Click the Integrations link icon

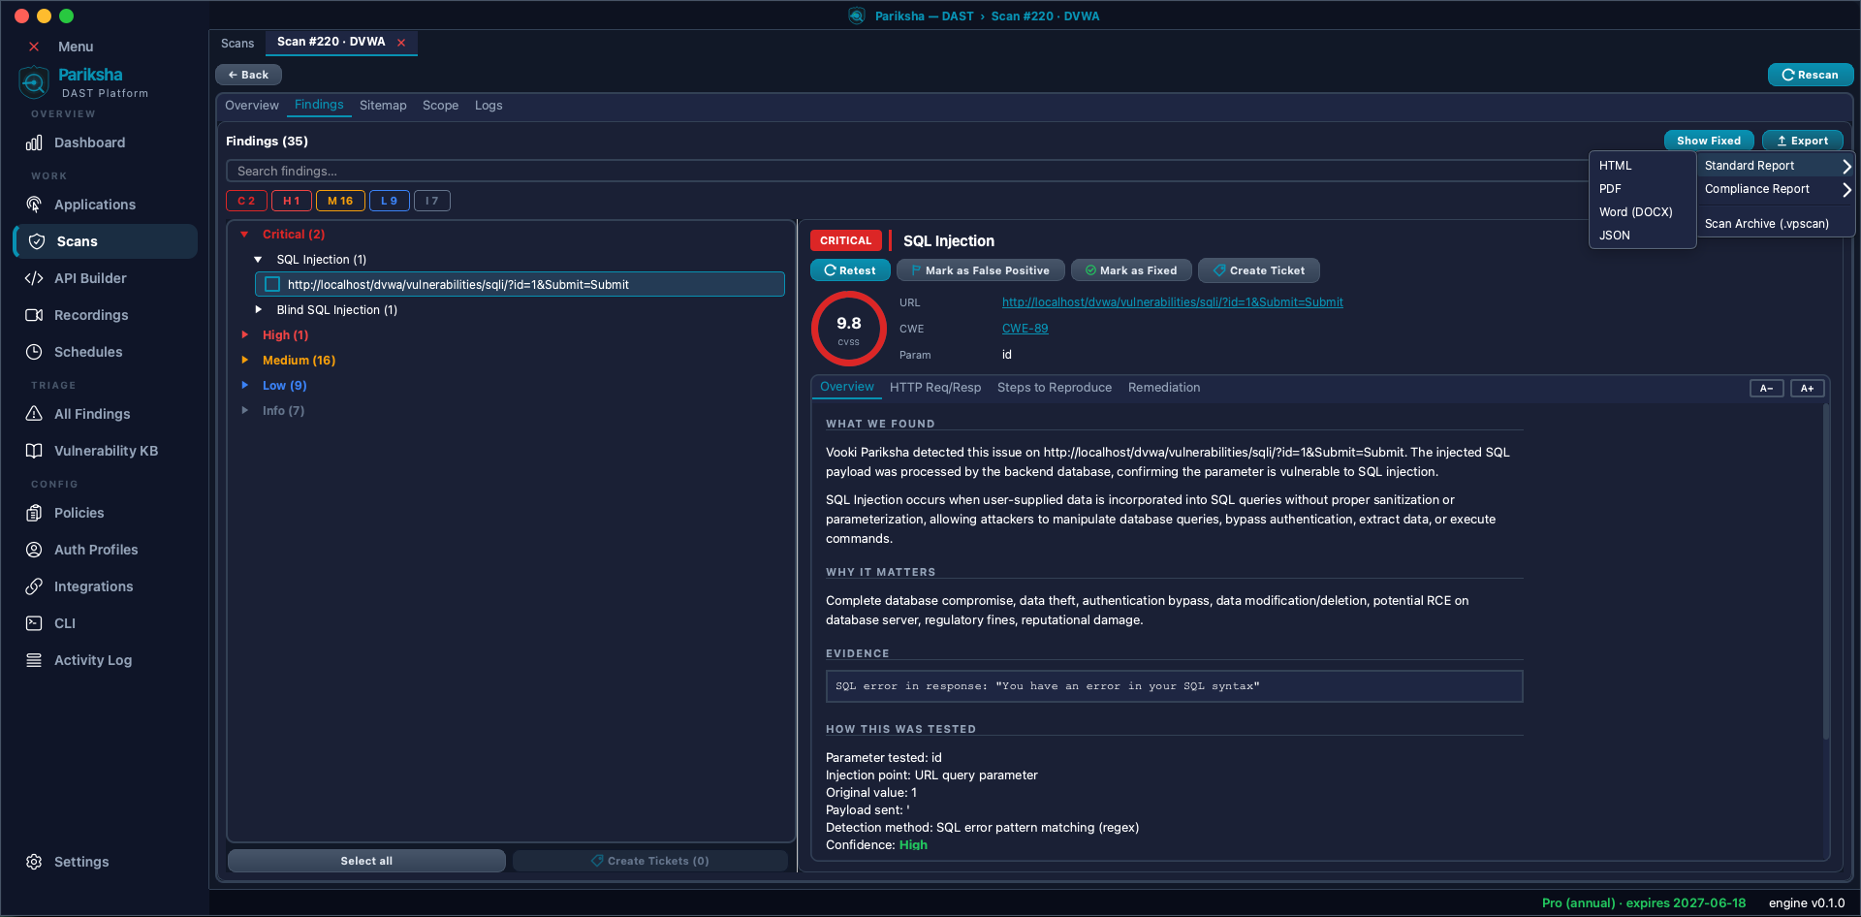(34, 586)
